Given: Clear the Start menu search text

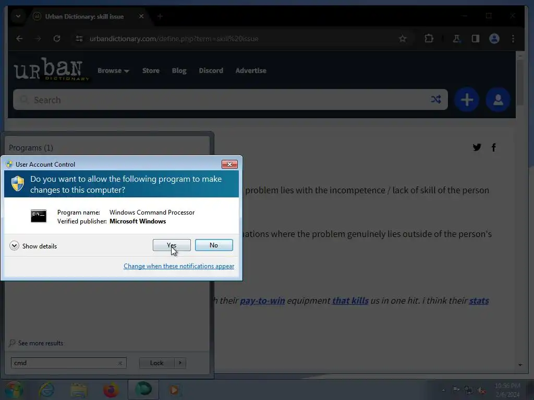Looking at the screenshot, I should pos(120,363).
